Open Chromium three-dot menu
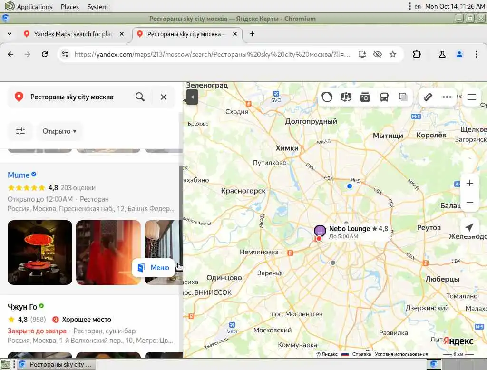This screenshot has height=370, width=487. pyautogui.click(x=476, y=54)
